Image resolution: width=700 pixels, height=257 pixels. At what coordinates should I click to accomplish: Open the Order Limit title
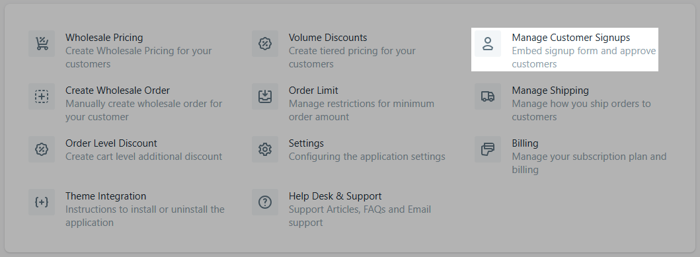[313, 91]
